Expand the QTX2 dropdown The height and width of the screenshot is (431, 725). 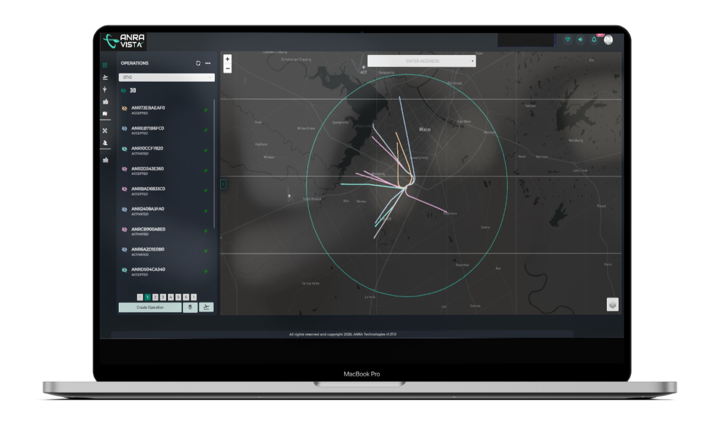coord(166,78)
